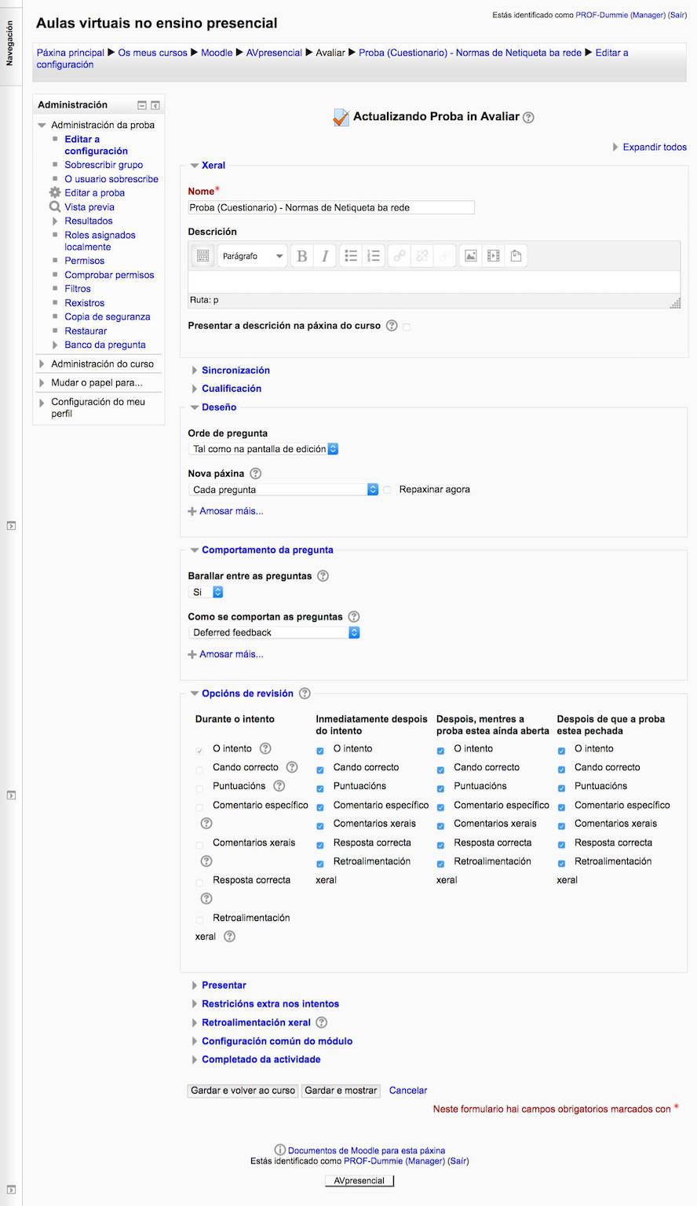Open 'Resultados' in the Administración menu

click(89, 221)
